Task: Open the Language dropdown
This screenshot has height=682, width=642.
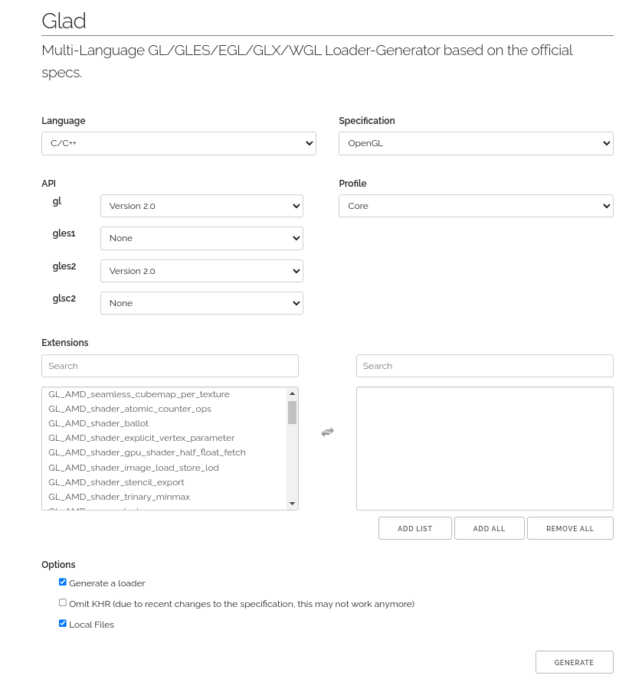Action: coord(179,143)
